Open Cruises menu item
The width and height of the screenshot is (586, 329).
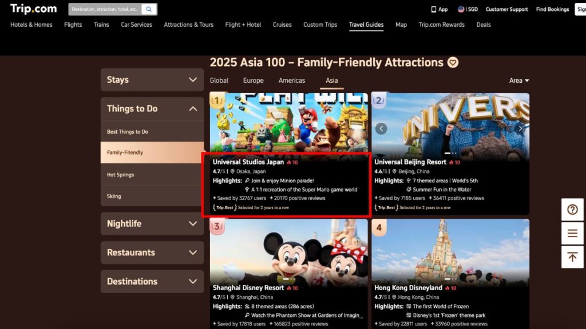click(282, 25)
